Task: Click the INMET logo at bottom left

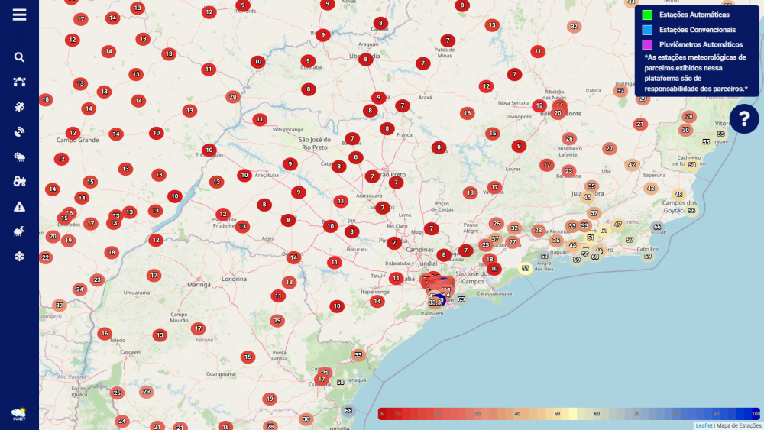Action: coord(19,414)
